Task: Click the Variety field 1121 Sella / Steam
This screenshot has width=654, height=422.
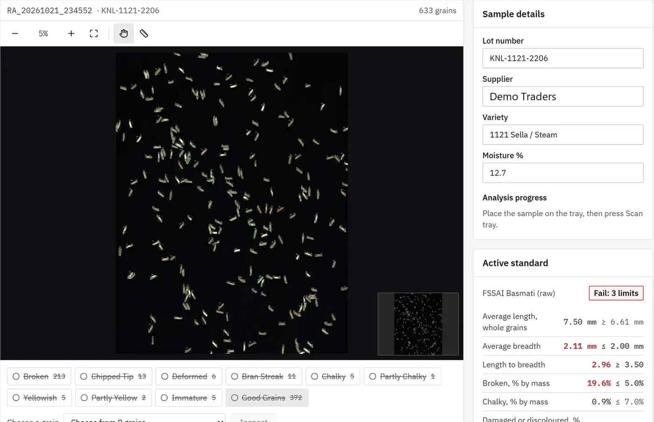Action: pyautogui.click(x=563, y=135)
